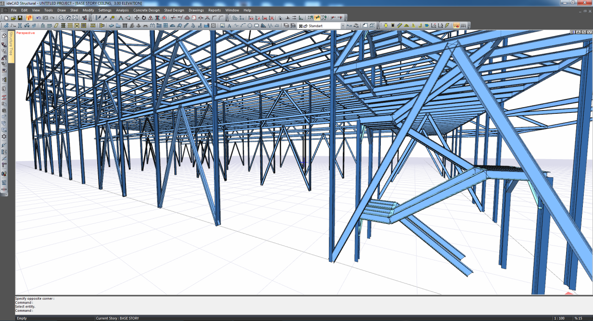Screen dimensions: 593x321
Task: Open the Drawings menu
Action: (196, 10)
